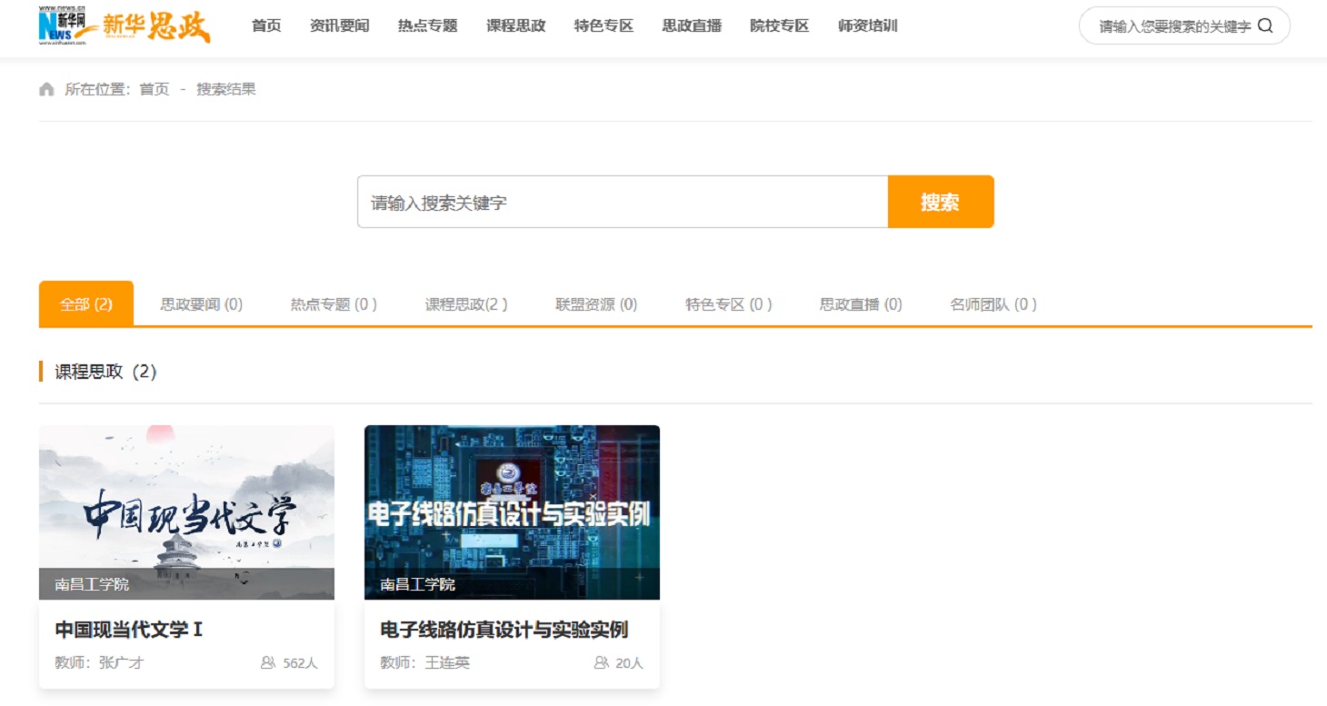Click the magnifier icon in top search

pyautogui.click(x=1265, y=26)
